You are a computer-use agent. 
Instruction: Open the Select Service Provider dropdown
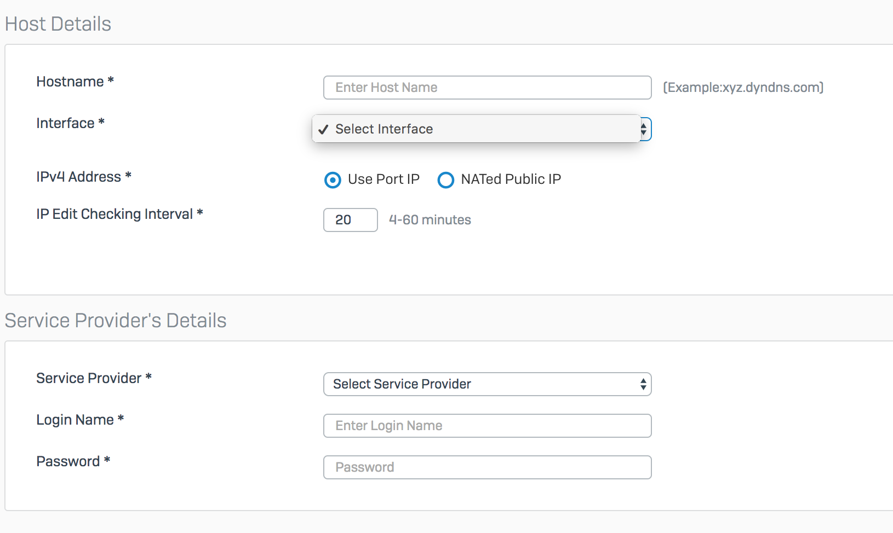tap(487, 384)
